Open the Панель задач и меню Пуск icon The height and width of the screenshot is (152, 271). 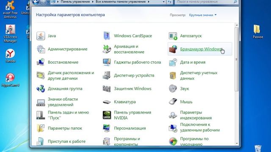coord(41,115)
